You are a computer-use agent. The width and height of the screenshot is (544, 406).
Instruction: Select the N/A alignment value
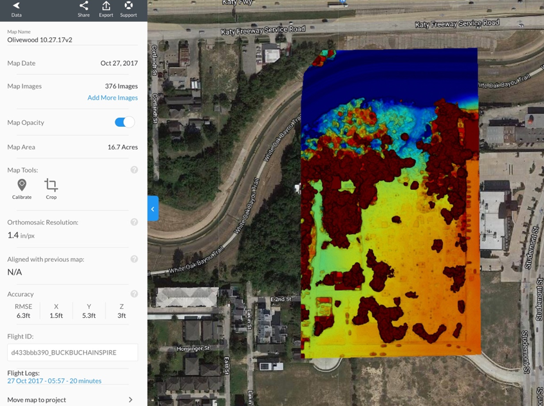pos(15,272)
